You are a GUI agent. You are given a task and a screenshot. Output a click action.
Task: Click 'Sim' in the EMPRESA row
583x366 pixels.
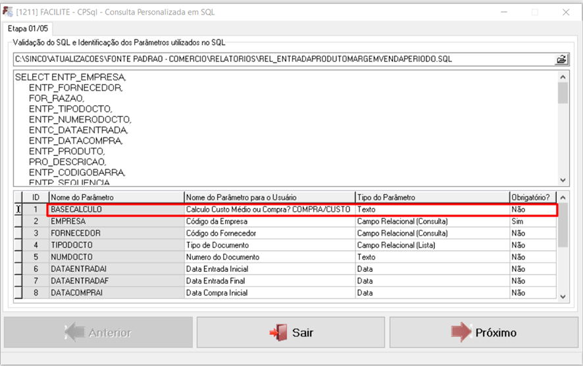532,221
